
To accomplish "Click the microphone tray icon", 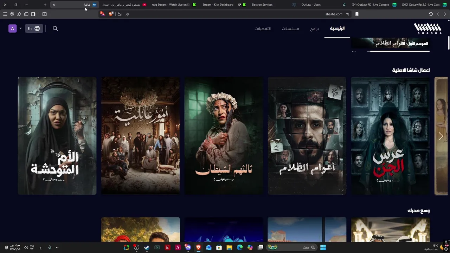I will [x=50, y=247].
